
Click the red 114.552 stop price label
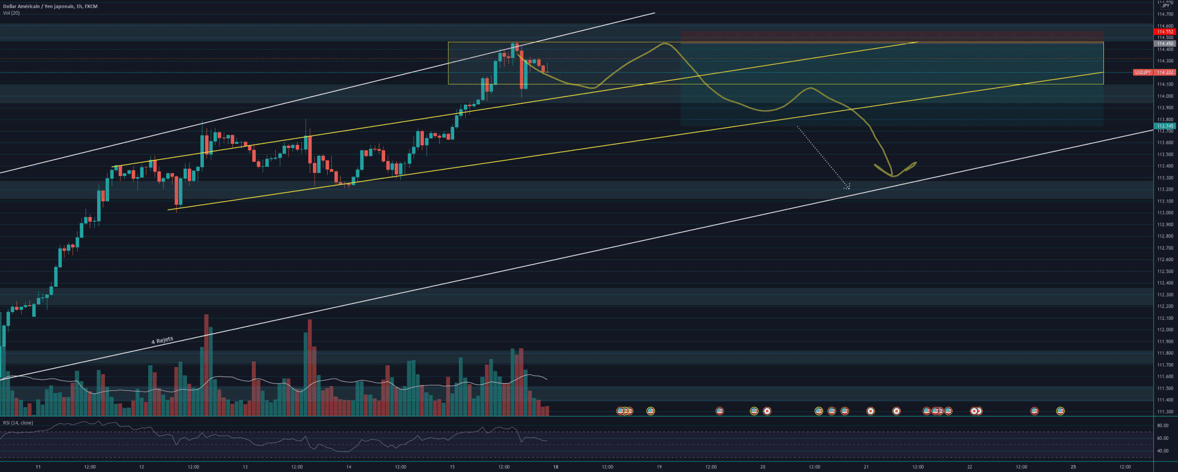pos(1165,32)
